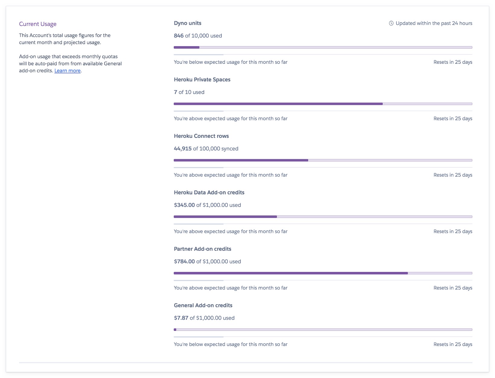Click the Current Usage heading

point(37,24)
